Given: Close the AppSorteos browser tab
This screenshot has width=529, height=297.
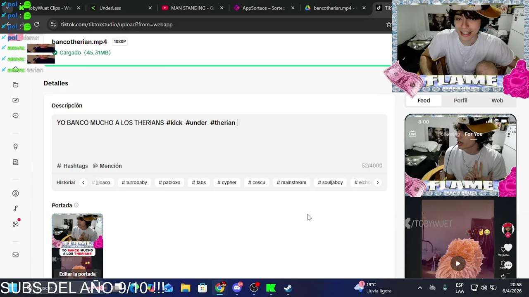Looking at the screenshot, I should tap(293, 8).
